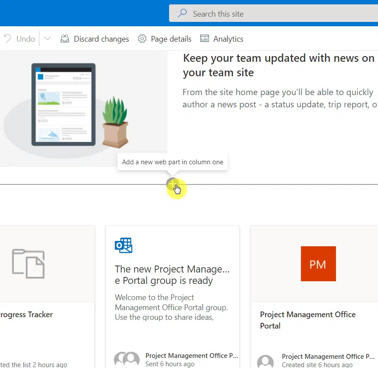Screen dimensions: 378x368
Task: Expand the Undo dropdown chevron
Action: [x=47, y=39]
